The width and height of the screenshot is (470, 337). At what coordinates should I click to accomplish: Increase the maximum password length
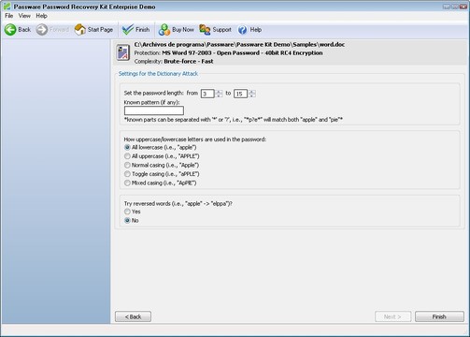tap(252, 92)
